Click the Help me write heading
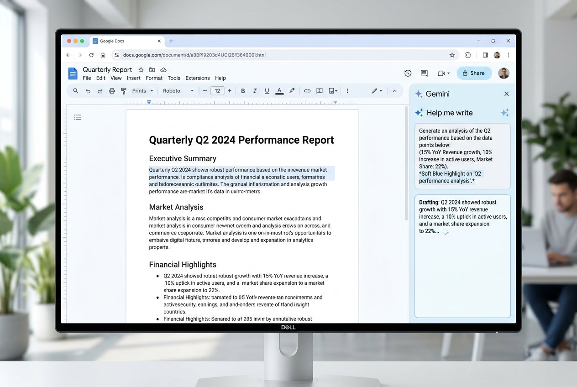This screenshot has width=577, height=387. tap(450, 113)
